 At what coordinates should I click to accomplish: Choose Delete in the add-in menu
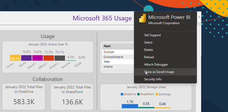tap(165, 50)
